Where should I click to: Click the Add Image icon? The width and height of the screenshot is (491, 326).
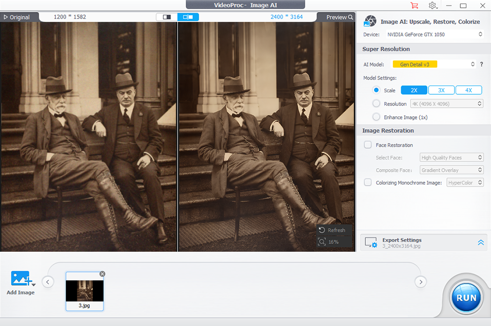tap(22, 279)
